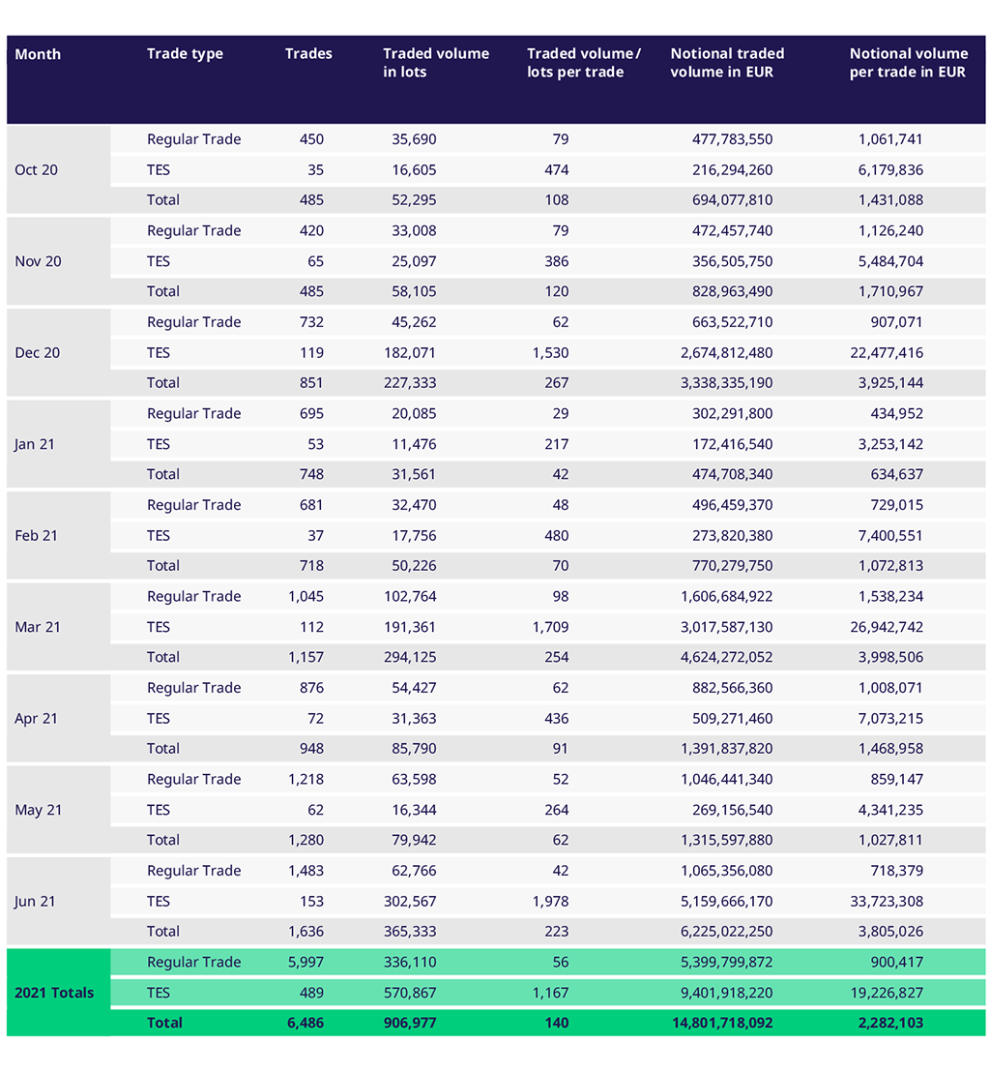Click Jun 21 TES notional volume 5,159,666,170

[726, 902]
